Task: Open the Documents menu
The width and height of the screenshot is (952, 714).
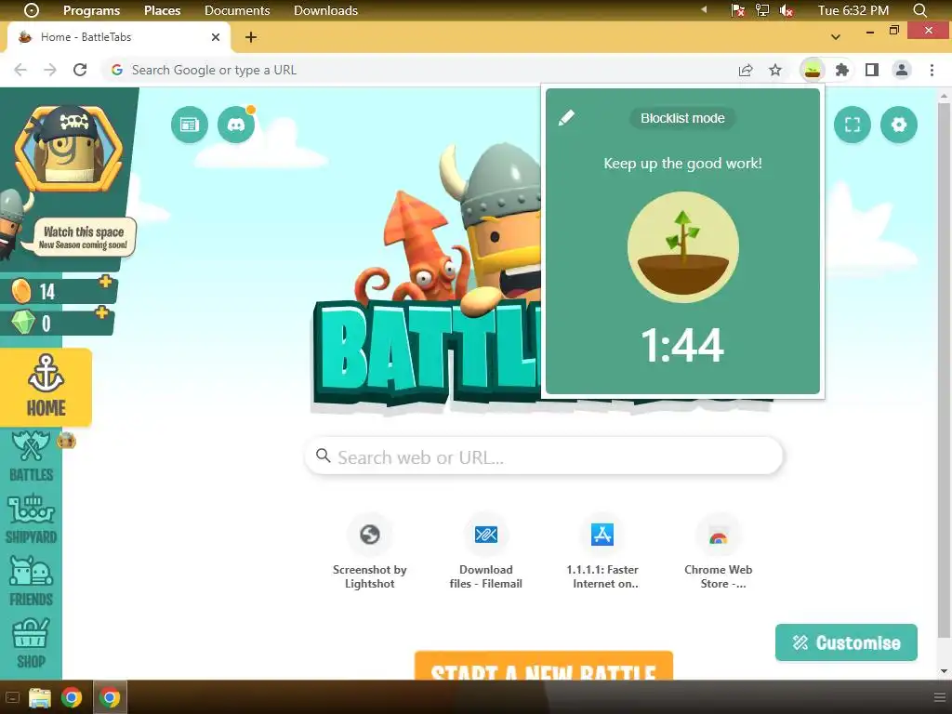Action: tap(237, 10)
